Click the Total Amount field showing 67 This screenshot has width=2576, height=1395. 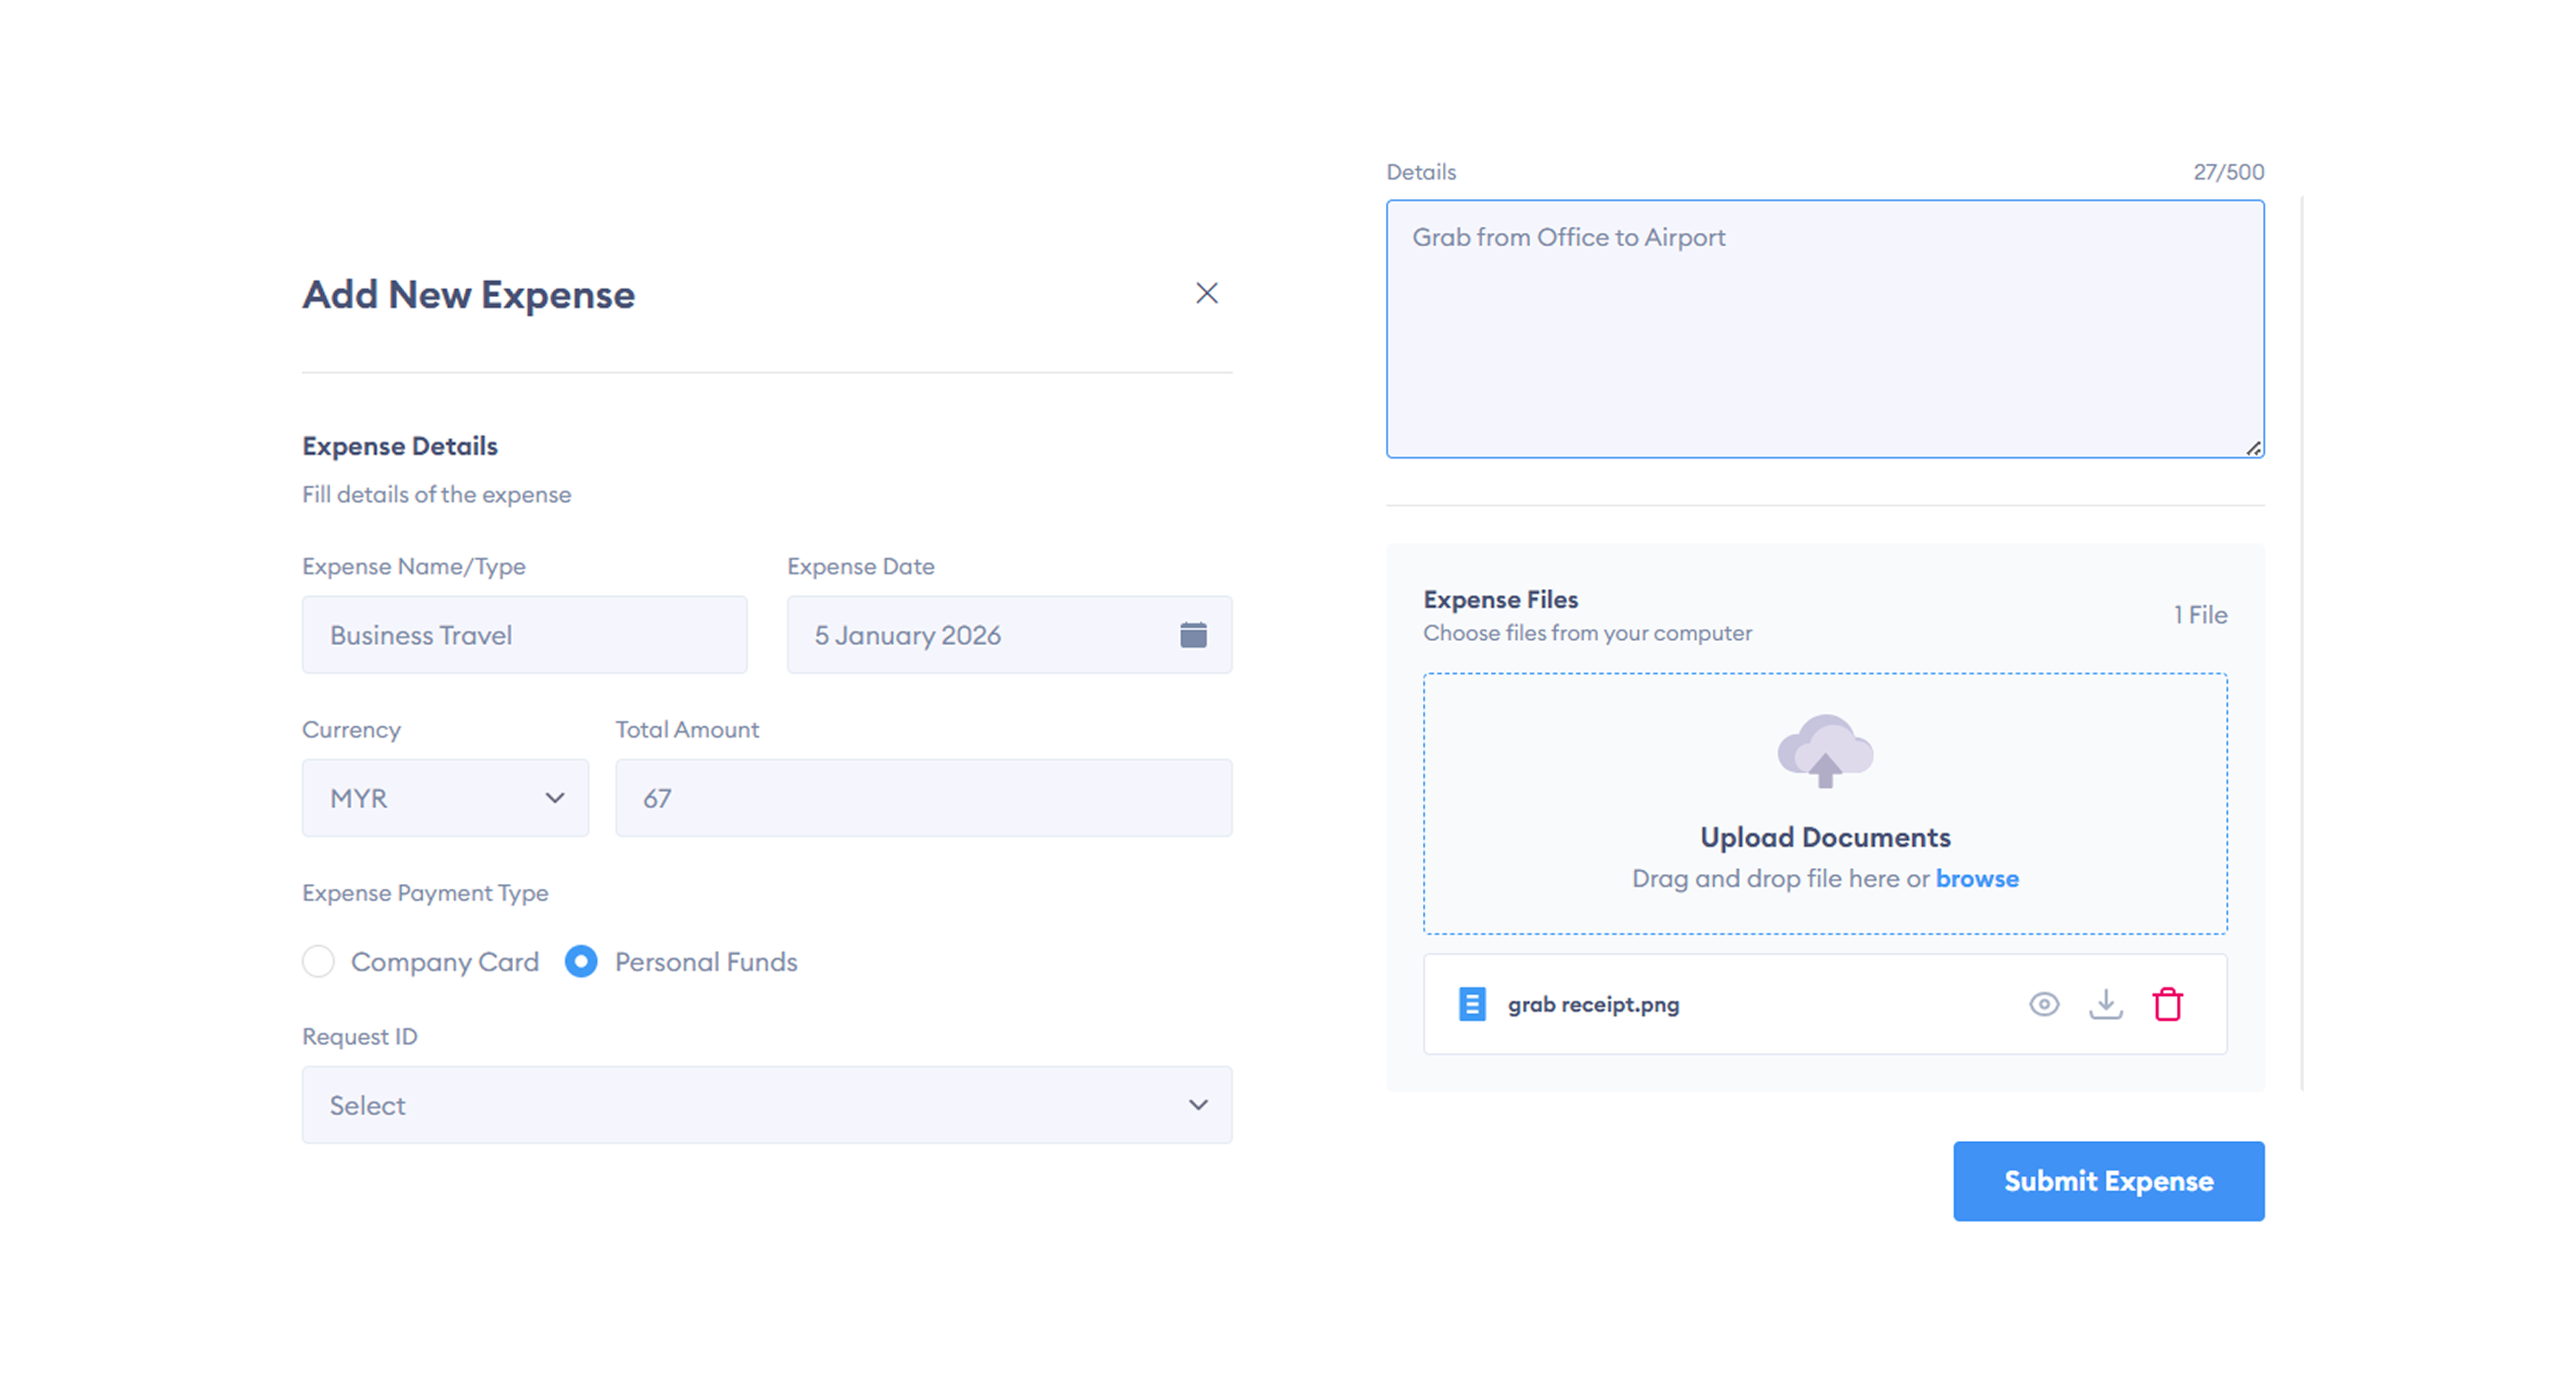coord(923,798)
